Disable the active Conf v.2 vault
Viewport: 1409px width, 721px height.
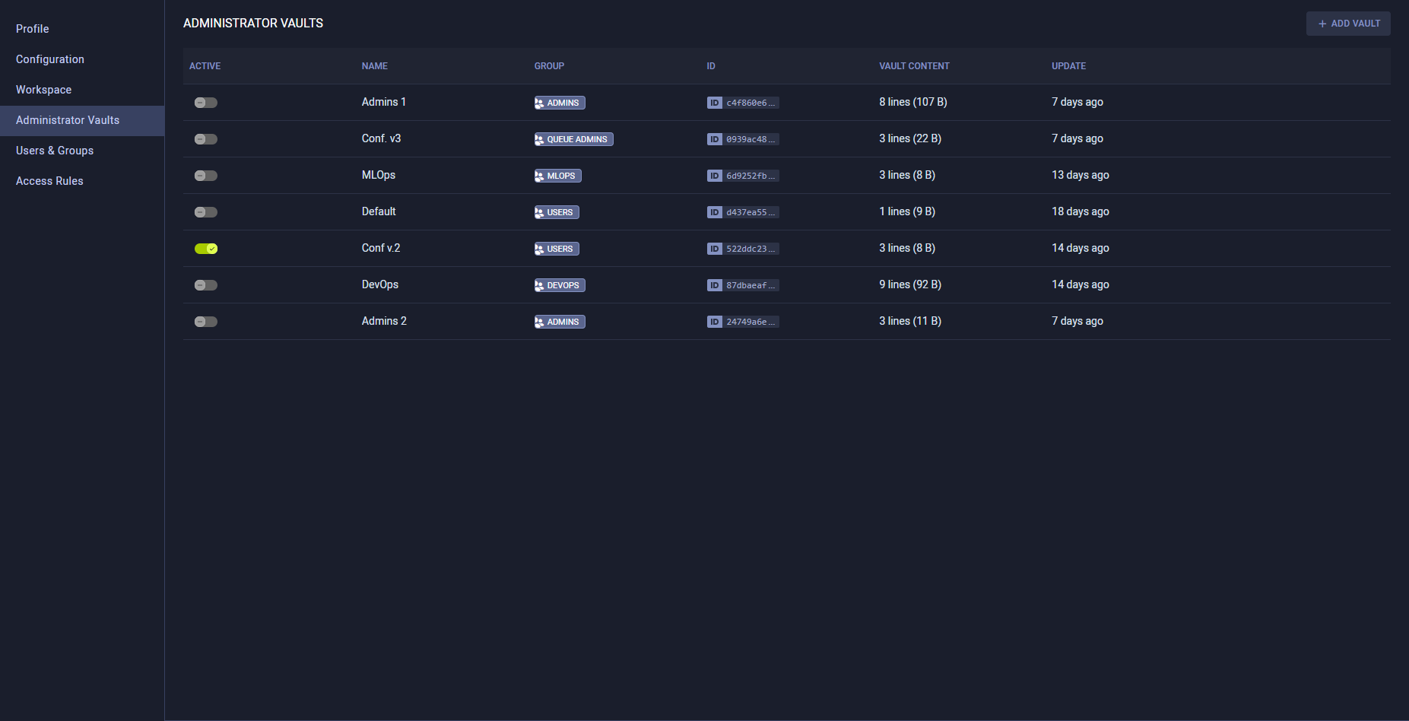pos(205,249)
